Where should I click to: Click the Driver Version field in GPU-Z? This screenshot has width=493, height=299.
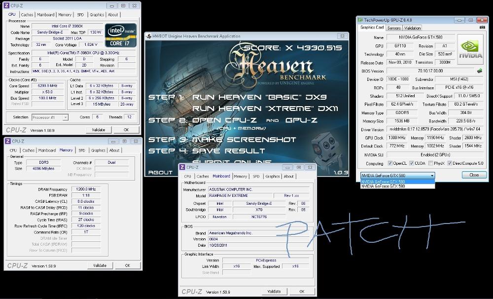click(x=435, y=129)
